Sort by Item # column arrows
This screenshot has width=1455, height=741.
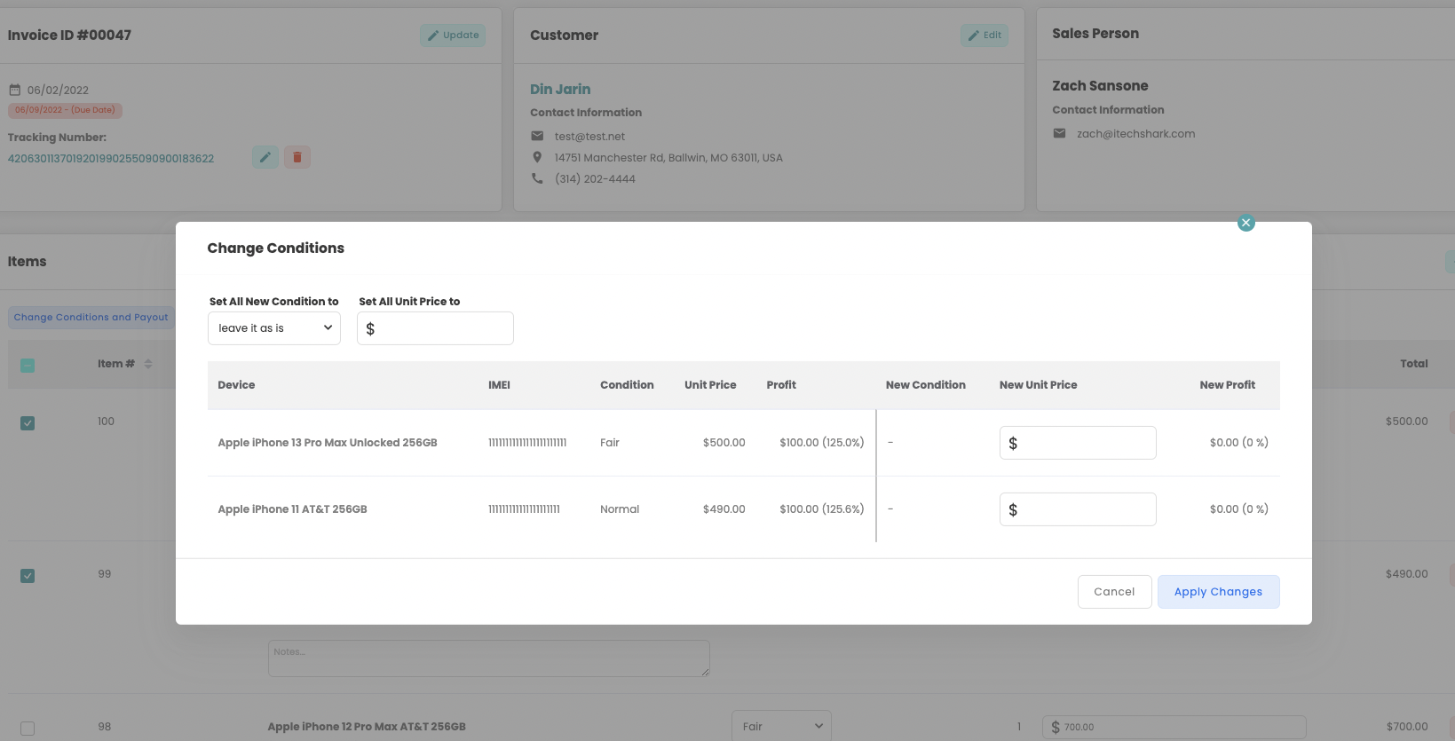tap(148, 364)
